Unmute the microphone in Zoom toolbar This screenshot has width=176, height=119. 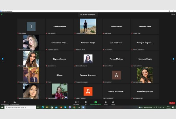point(5,102)
